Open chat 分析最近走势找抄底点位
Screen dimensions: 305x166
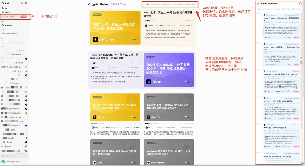9,33
